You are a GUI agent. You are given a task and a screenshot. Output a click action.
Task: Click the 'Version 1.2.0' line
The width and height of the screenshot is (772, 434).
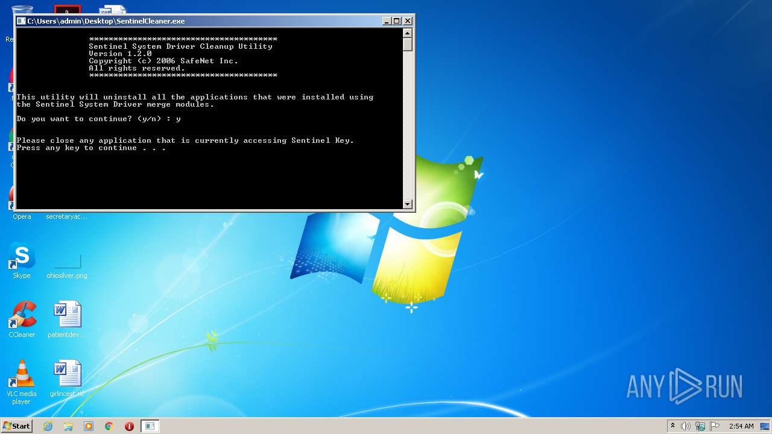[x=120, y=54]
